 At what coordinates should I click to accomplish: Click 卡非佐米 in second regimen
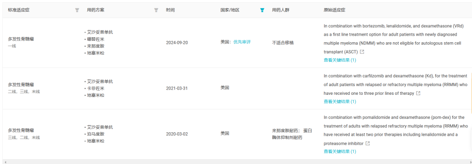(96, 88)
